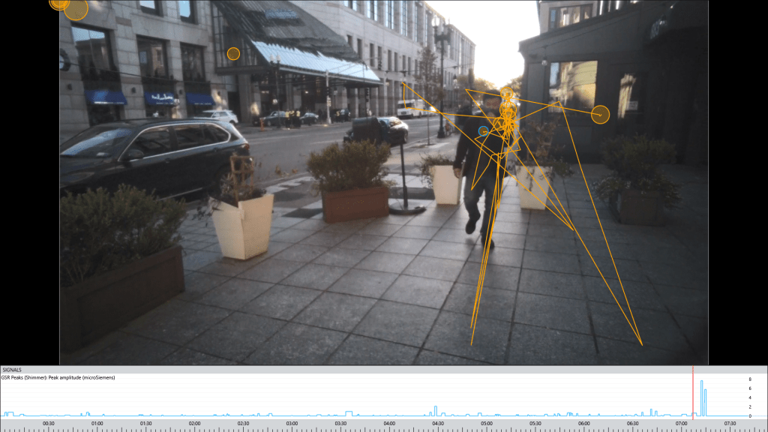This screenshot has height=432, width=768.
Task: Click the large orange fixation circle at top-left
Action: pos(76,9)
